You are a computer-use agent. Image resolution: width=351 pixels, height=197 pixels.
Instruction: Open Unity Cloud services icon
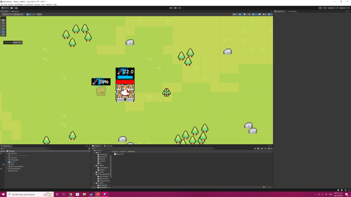coord(12,8)
